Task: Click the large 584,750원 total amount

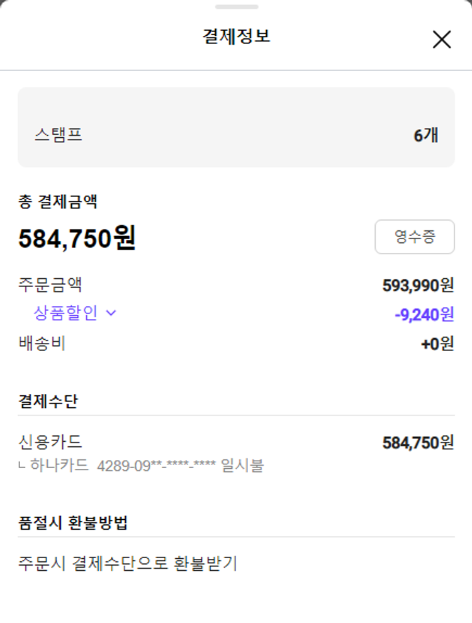Action: coord(77,239)
